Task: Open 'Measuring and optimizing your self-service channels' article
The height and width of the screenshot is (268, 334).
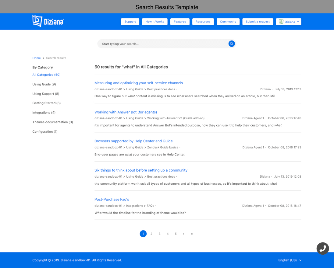Action: coord(139,83)
